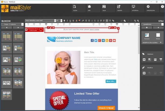Zoom out of the canvas

(x=135, y=21)
